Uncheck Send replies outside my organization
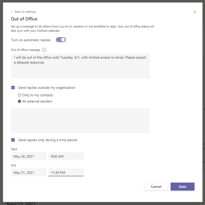The image size is (205, 205). coord(13,87)
